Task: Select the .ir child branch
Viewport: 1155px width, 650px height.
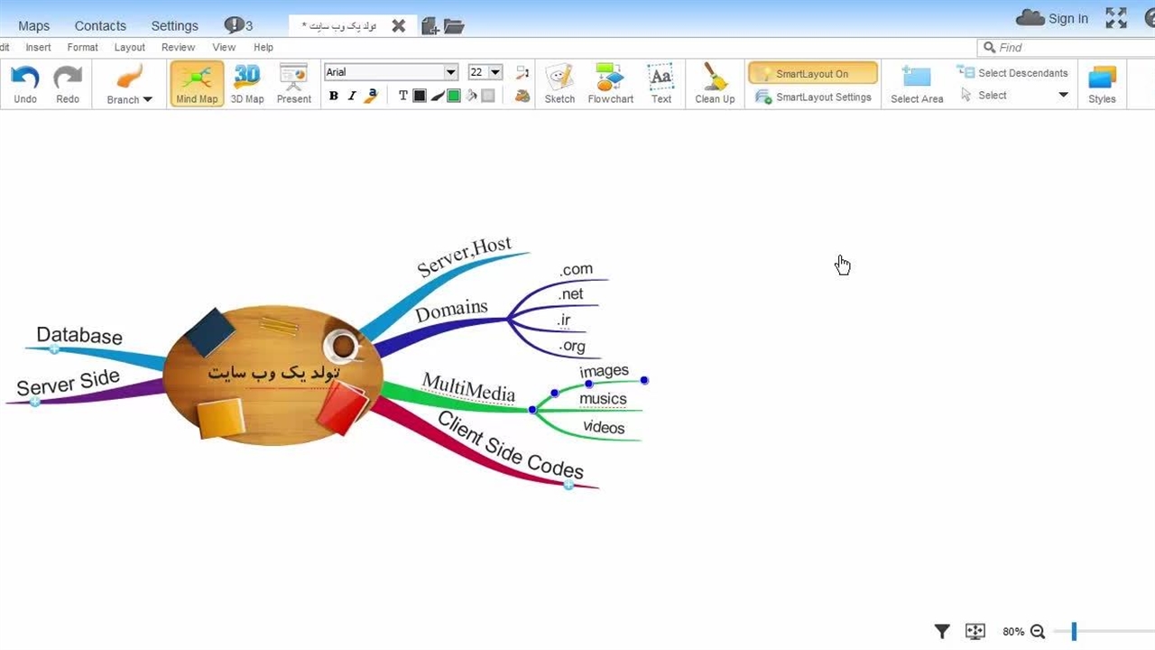Action: tap(564, 320)
